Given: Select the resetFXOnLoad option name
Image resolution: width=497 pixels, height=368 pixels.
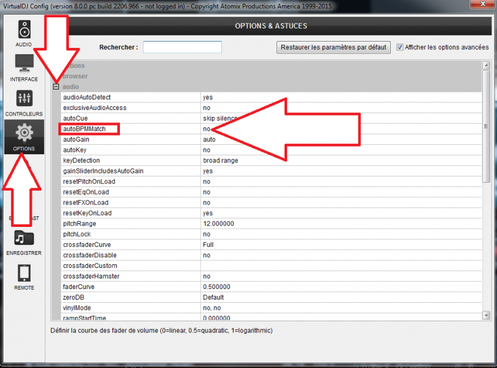Looking at the screenshot, I should 86,203.
